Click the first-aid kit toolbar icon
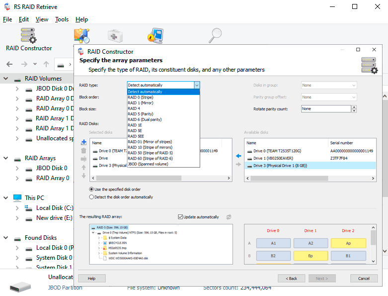388x296 pixels. point(115,36)
